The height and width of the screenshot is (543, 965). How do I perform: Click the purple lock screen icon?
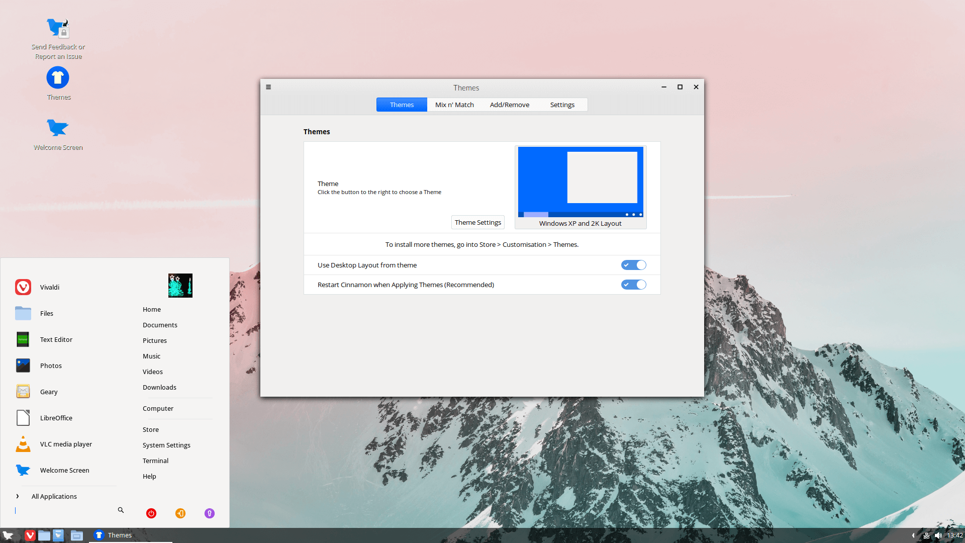(210, 513)
